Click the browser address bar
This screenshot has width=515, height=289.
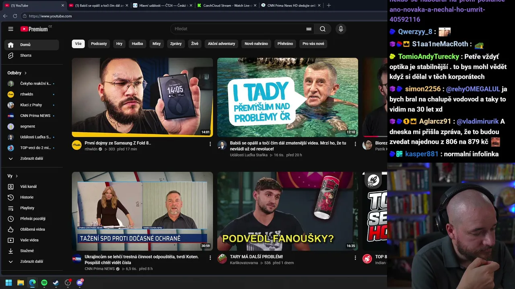(x=203, y=16)
